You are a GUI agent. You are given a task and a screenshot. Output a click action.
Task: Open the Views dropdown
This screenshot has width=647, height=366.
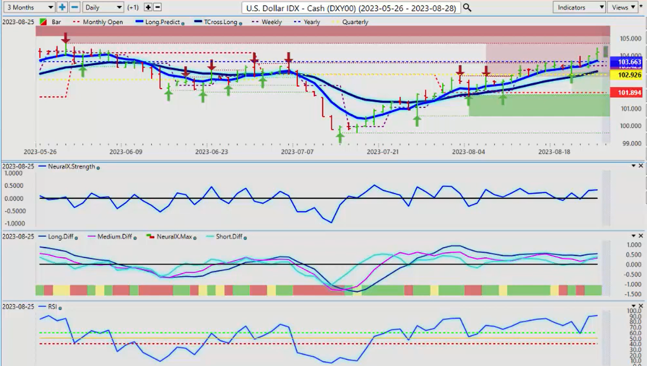point(622,7)
